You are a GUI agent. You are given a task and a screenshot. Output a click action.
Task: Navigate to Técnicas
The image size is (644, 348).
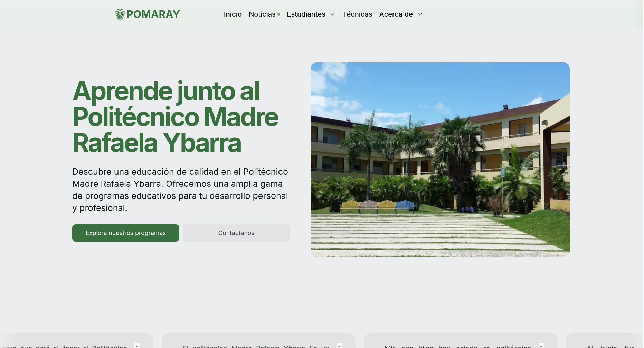click(357, 14)
